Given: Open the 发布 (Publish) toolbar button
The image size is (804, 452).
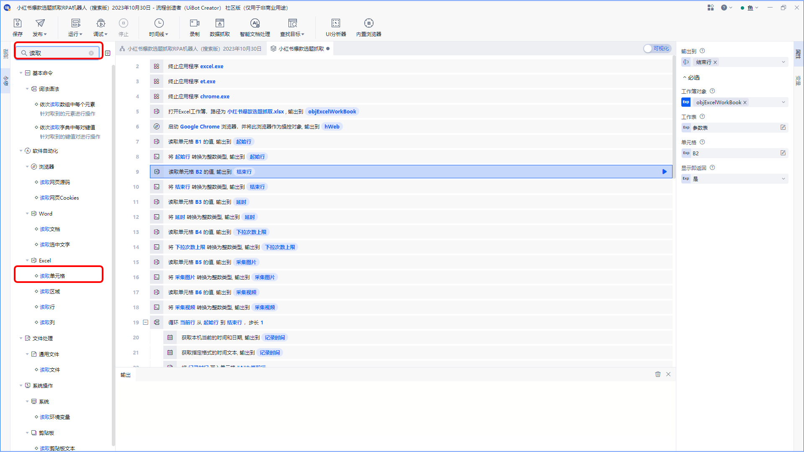Looking at the screenshot, I should (40, 28).
